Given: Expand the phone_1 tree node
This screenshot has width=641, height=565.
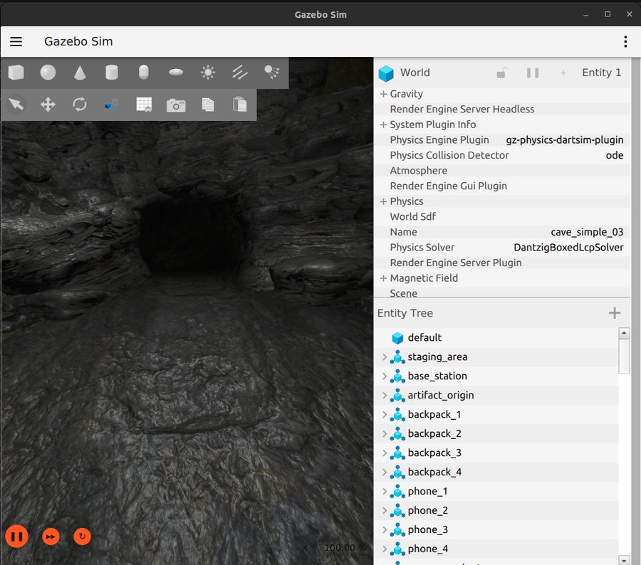Looking at the screenshot, I should coord(385,491).
